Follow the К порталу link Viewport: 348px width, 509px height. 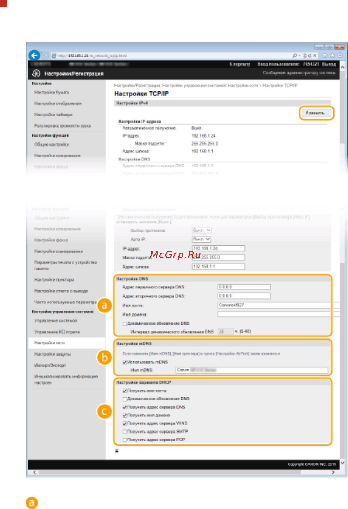240,64
